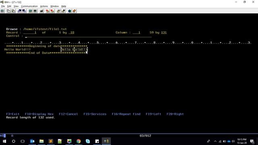Click the file path /home/ifstest/file1.txt
Screen dimensions: 258x145
[x=45, y=29]
